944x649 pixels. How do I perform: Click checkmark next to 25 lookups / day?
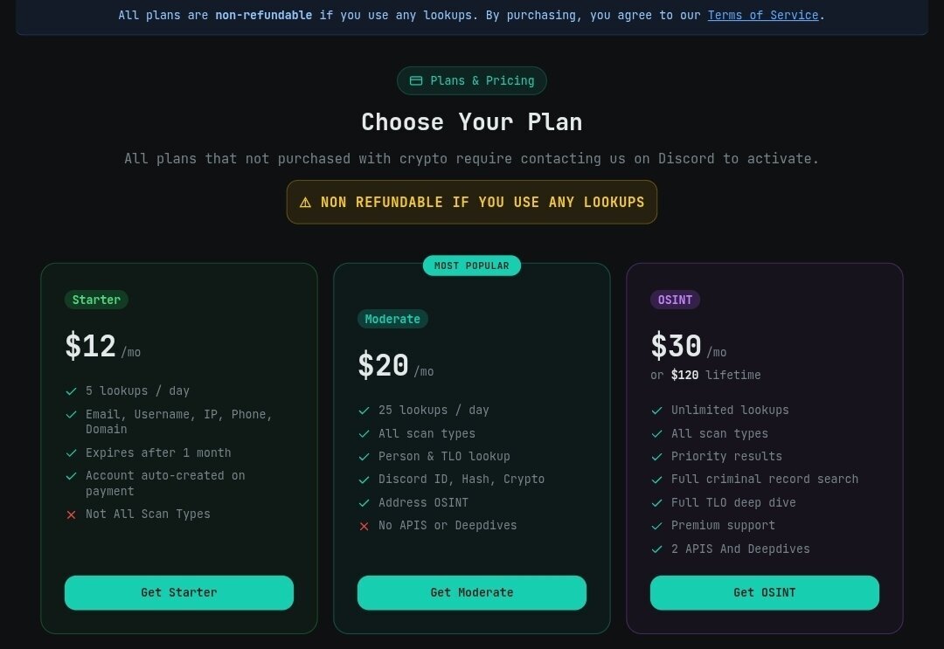tap(364, 411)
